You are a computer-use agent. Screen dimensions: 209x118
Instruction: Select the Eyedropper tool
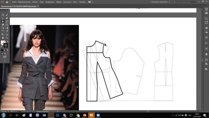7,31
